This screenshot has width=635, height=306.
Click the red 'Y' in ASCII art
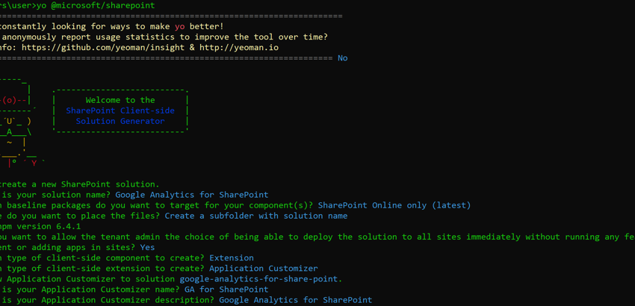[34, 163]
